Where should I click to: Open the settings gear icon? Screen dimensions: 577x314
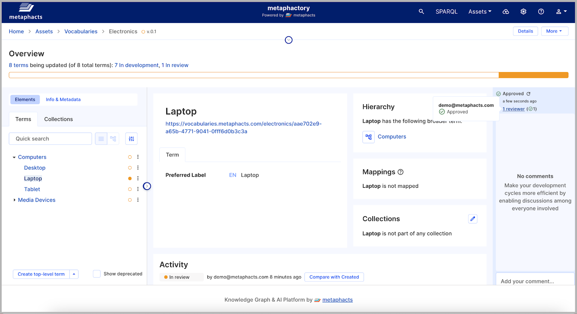(x=523, y=12)
